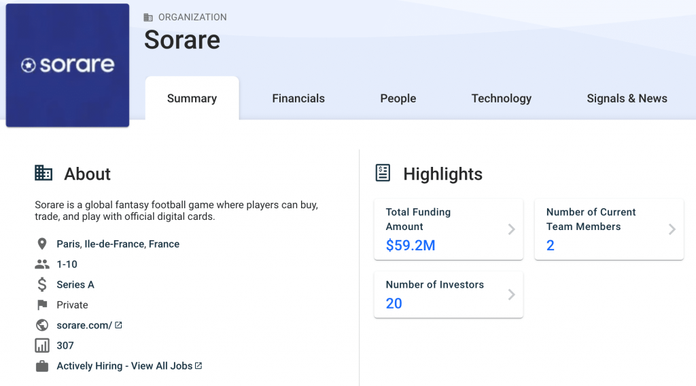Viewport: 696px width, 386px height.
Task: Click the Sorare logo thumbnail
Action: [67, 65]
